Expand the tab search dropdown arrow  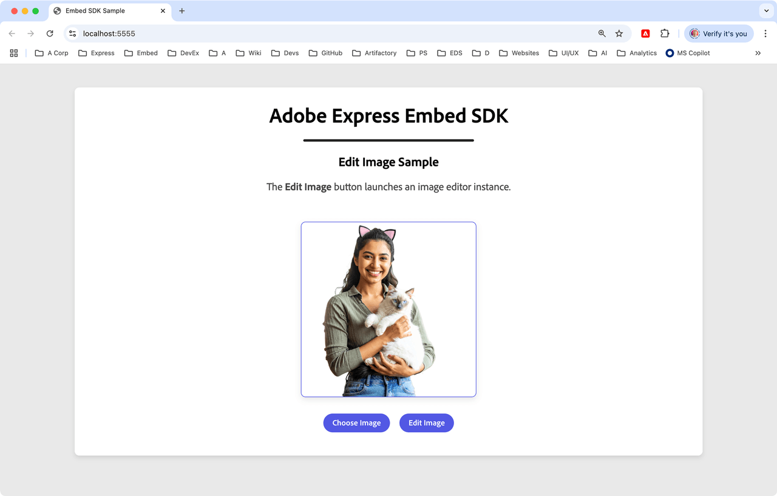point(765,11)
